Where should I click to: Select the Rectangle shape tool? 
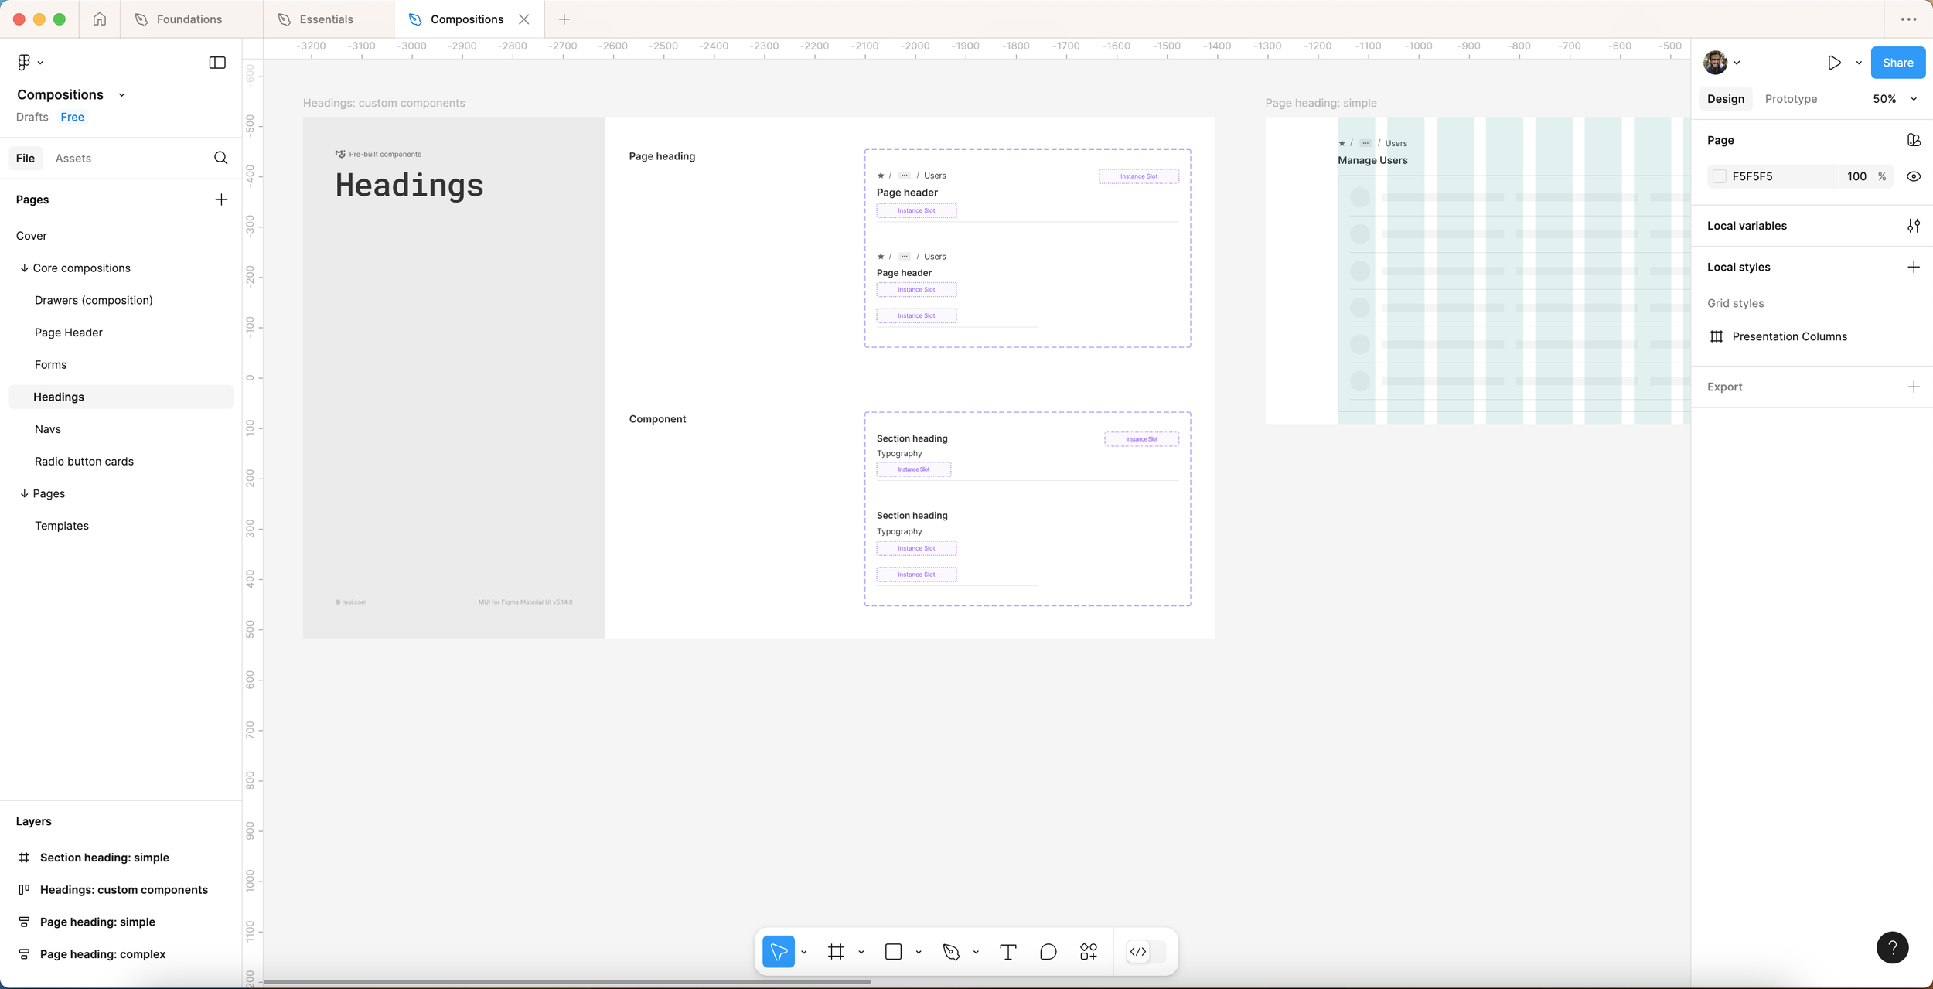(893, 952)
